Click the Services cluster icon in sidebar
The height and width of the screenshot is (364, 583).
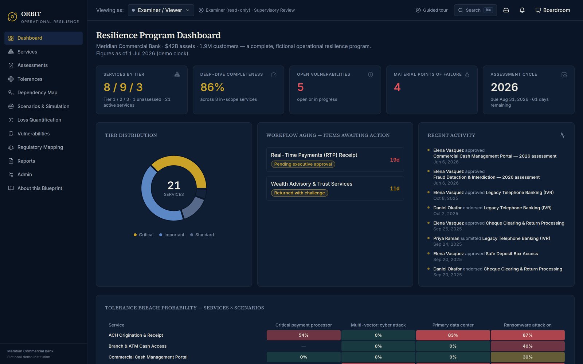point(11,52)
